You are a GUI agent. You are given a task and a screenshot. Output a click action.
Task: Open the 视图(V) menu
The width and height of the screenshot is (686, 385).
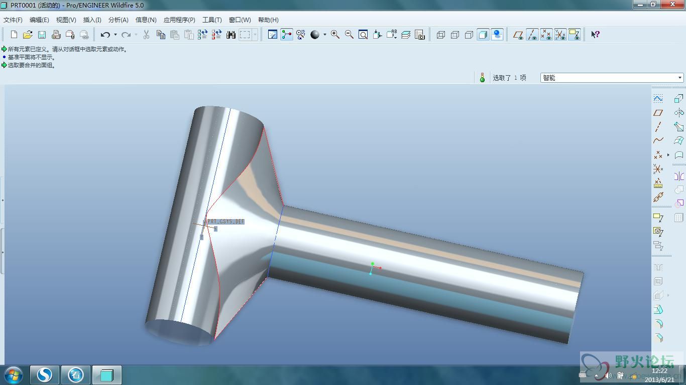click(x=66, y=20)
